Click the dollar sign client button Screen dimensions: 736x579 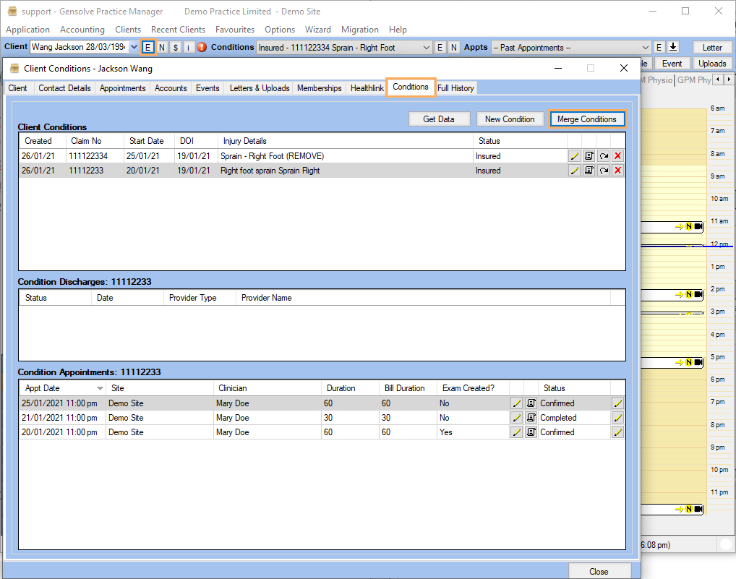[x=175, y=48]
